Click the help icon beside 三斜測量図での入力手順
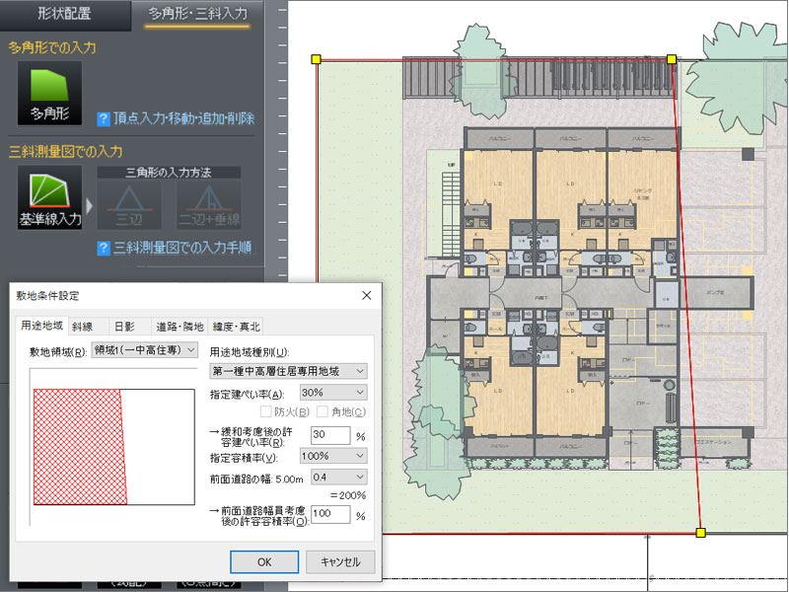This screenshot has width=789, height=592. tap(103, 247)
